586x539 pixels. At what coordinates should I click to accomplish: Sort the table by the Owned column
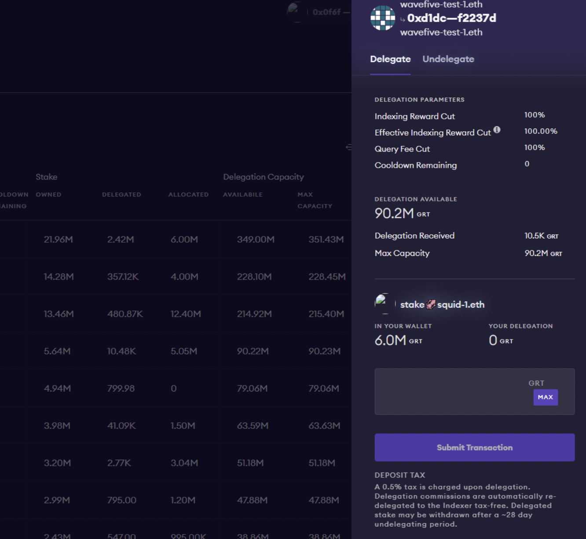(x=48, y=195)
